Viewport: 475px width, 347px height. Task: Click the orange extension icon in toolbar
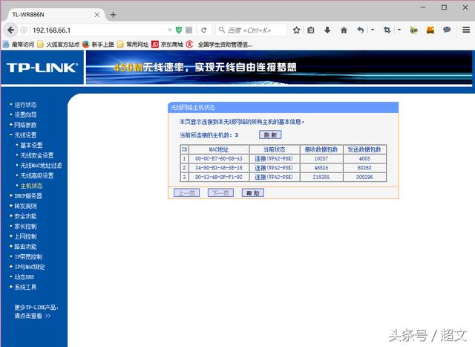430,30
